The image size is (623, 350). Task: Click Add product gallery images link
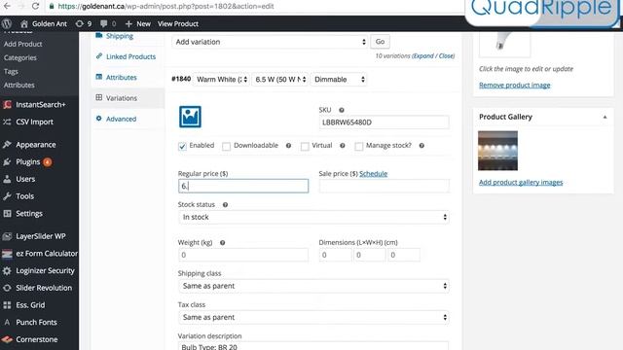pyautogui.click(x=521, y=182)
